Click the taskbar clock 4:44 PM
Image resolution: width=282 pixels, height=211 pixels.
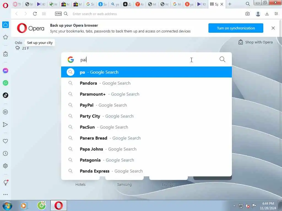tap(268, 206)
